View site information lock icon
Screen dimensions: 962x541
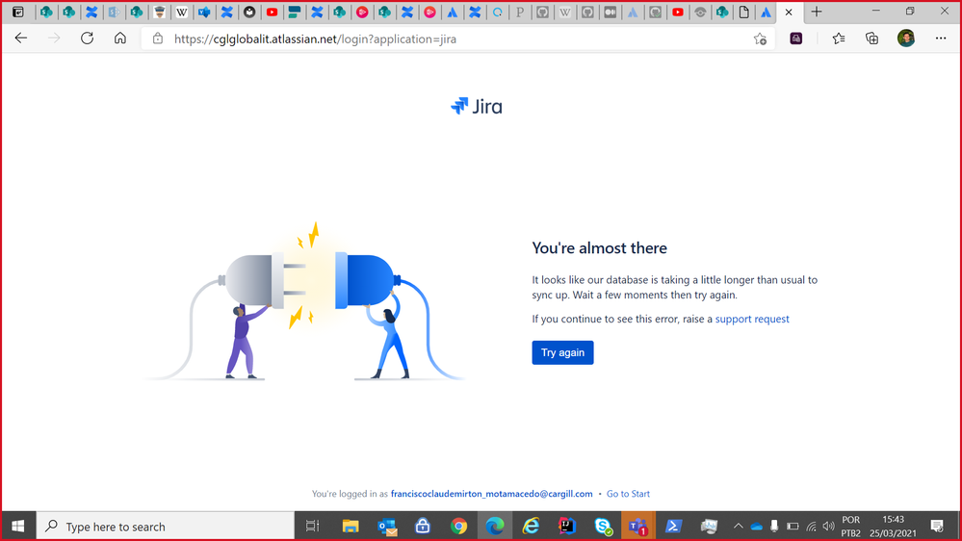pyautogui.click(x=158, y=39)
